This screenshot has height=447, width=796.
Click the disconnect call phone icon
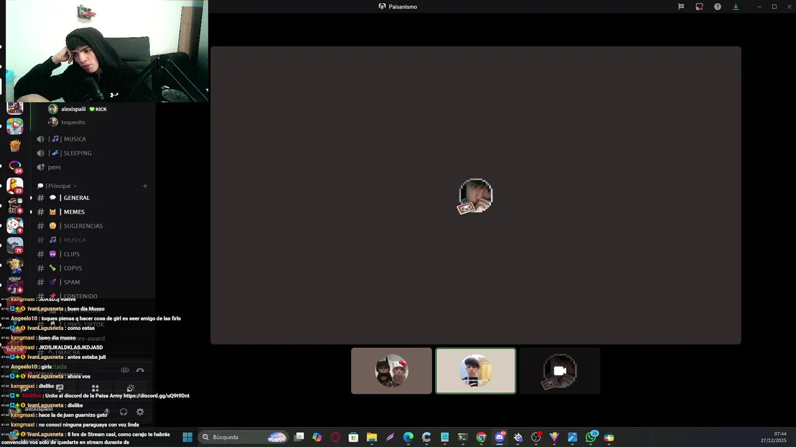(x=140, y=371)
